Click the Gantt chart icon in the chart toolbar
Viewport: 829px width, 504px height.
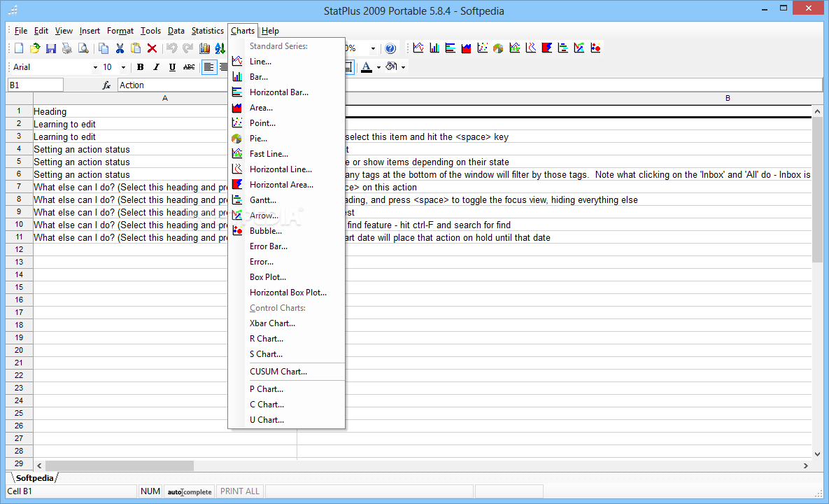tap(563, 48)
